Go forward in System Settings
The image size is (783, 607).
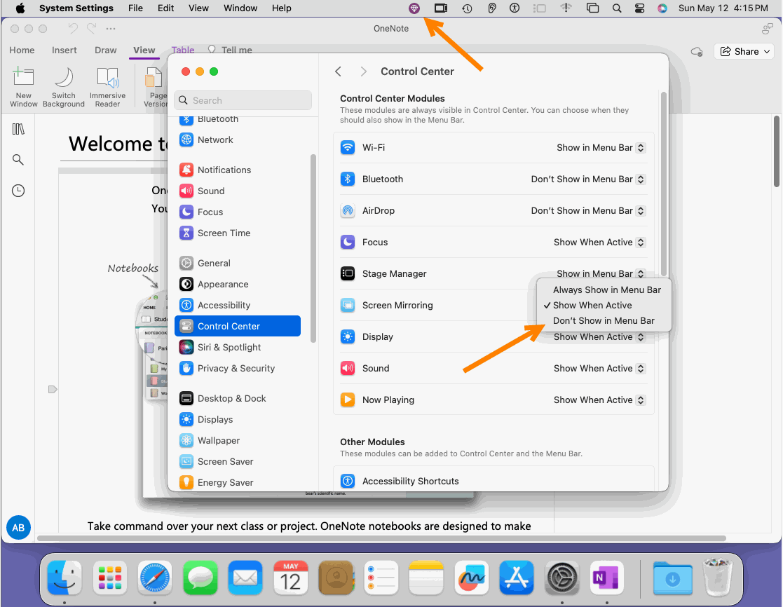(x=364, y=71)
